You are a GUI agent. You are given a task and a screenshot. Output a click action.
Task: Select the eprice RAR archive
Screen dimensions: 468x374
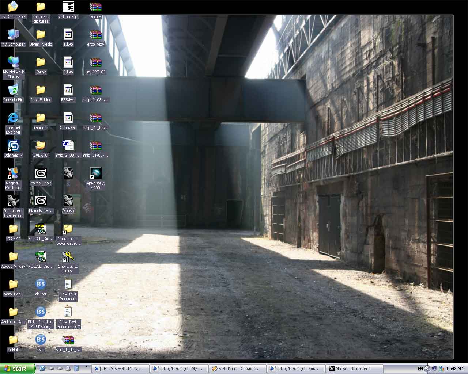coord(95,7)
